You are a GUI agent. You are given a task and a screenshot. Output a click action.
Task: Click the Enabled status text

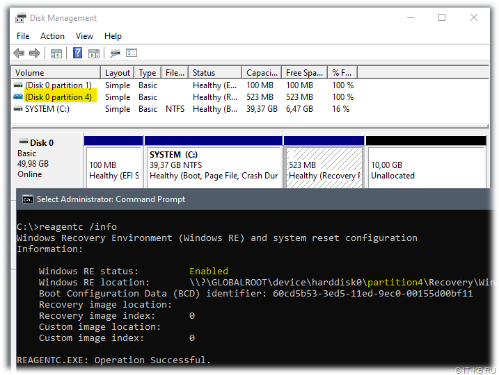click(209, 271)
